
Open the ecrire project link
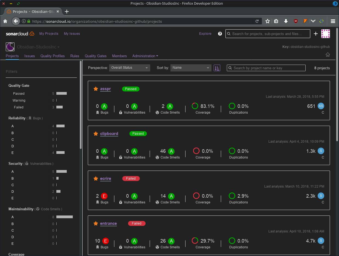tap(106, 179)
